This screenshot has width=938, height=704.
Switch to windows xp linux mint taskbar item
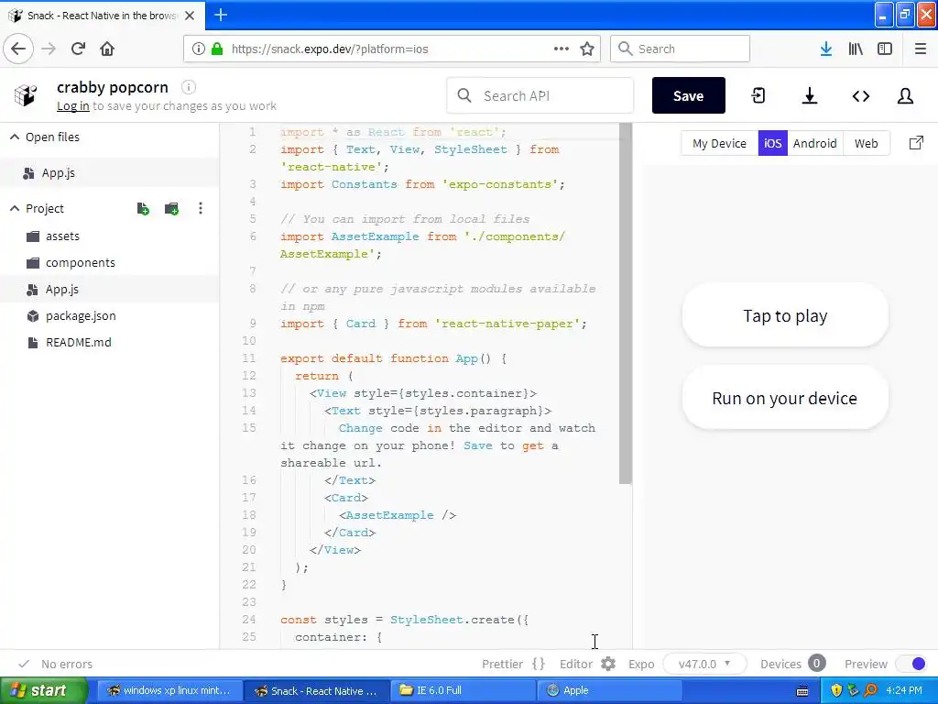click(169, 691)
